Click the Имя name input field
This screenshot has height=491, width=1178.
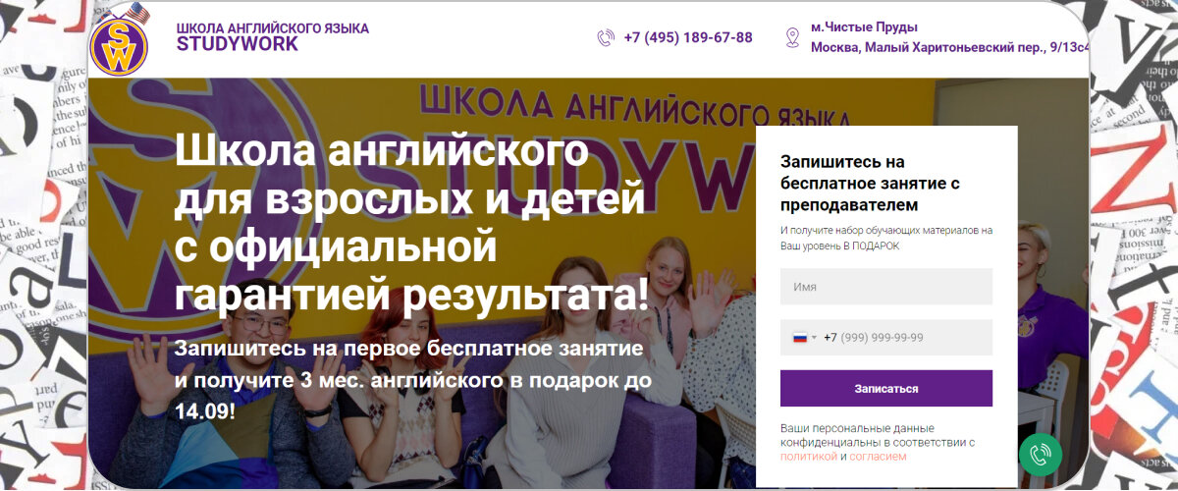(886, 287)
